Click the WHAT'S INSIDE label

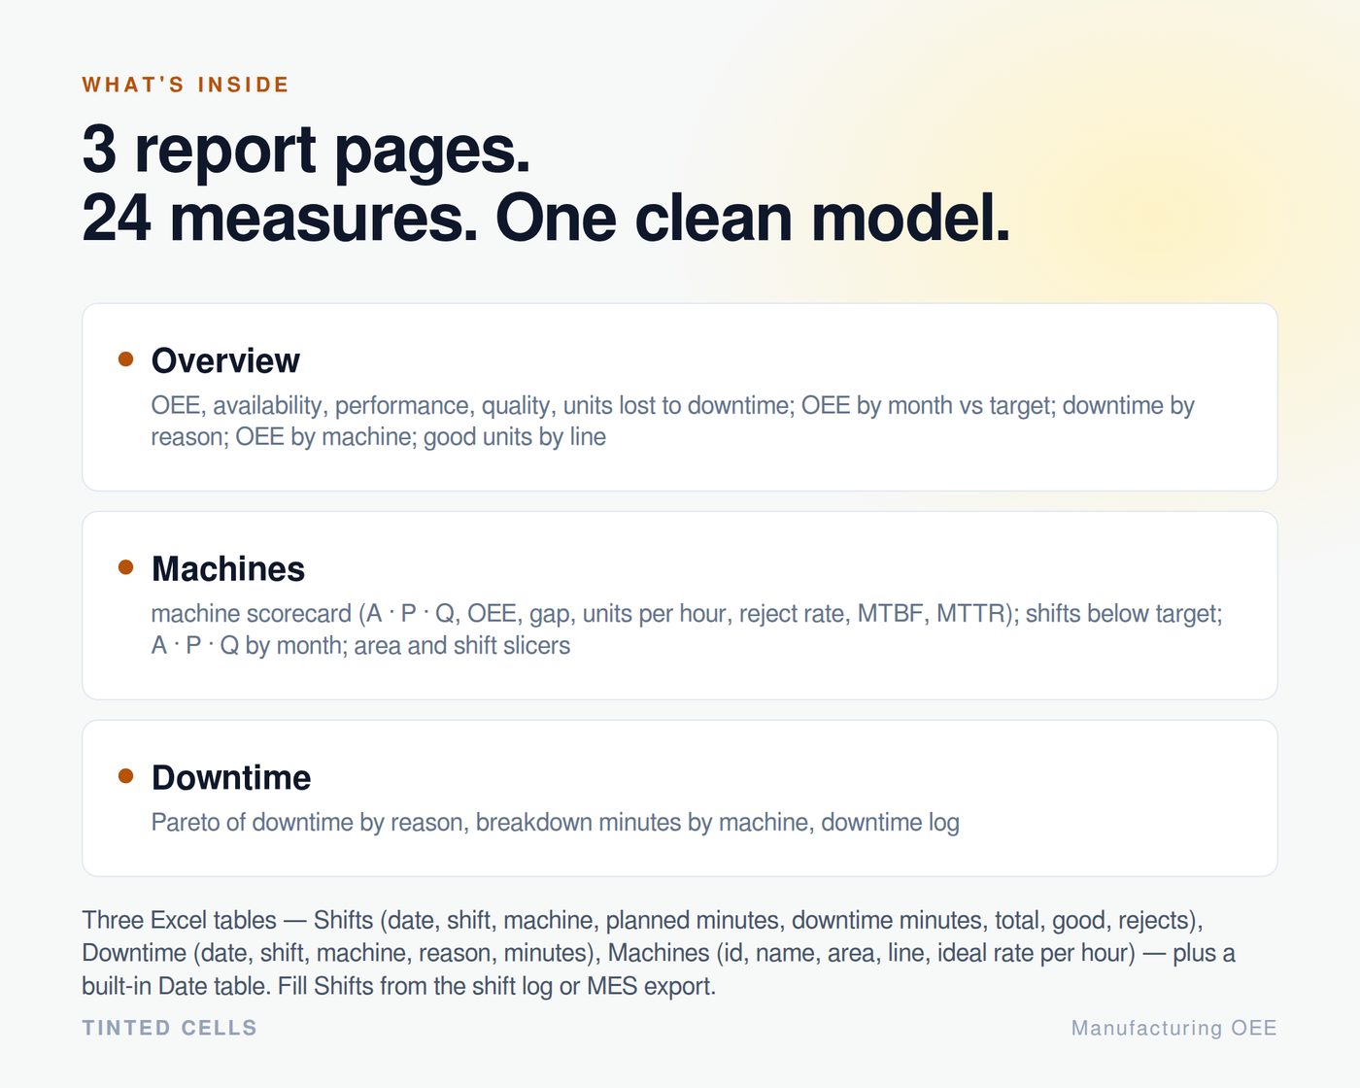tap(186, 85)
